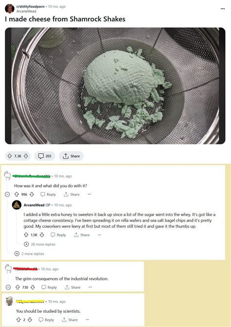Open the post overflow menu at top right

pyautogui.click(x=223, y=9)
